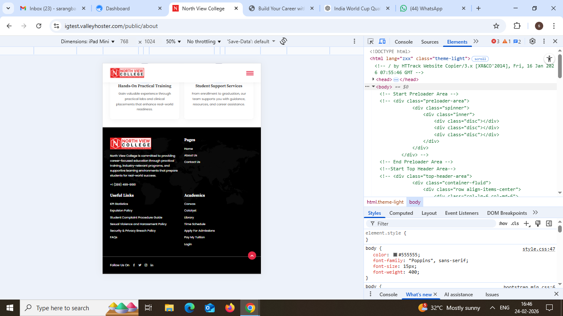Open the style.css:47 source link
Viewport: 563px width, 316px height.
[x=539, y=249]
